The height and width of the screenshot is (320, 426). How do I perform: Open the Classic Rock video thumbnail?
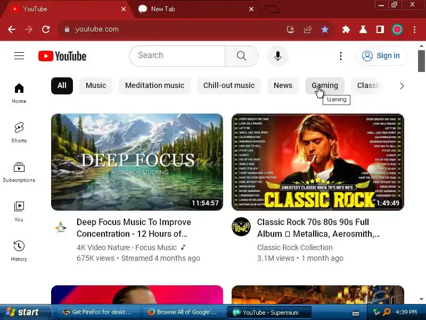click(317, 162)
